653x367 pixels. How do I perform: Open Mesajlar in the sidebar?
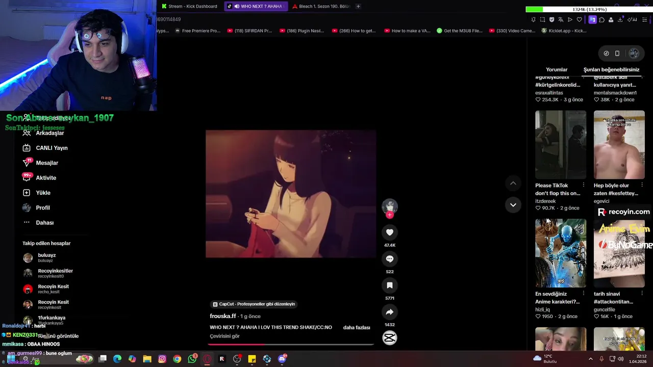pyautogui.click(x=40, y=163)
